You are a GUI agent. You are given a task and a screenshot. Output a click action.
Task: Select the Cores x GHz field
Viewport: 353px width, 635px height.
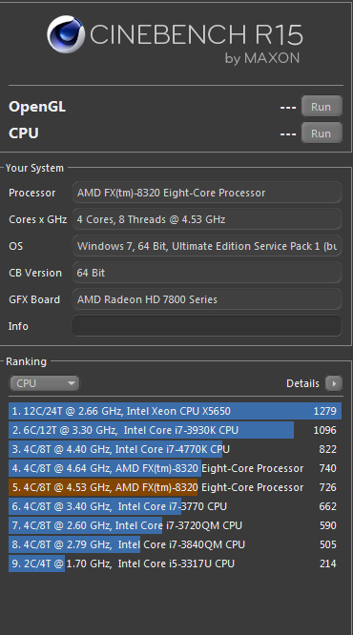[207, 219]
